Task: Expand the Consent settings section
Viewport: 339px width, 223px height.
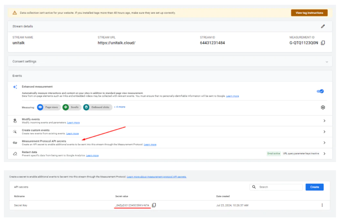Action: pos(326,62)
